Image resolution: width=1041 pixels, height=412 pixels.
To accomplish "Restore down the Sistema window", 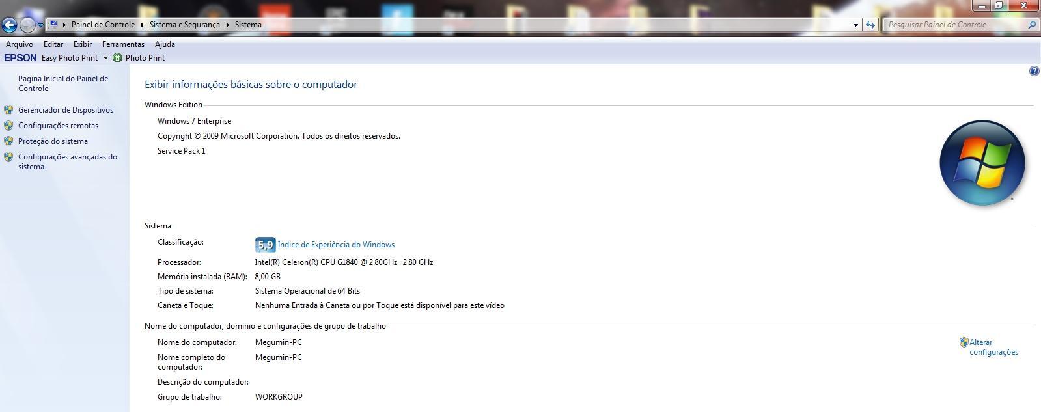I will tap(999, 6).
